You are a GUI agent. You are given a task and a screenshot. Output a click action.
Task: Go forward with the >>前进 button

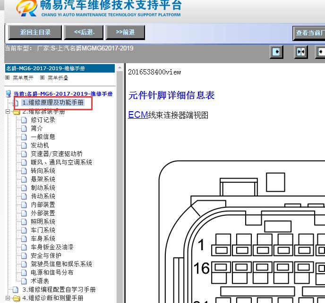click(125, 32)
